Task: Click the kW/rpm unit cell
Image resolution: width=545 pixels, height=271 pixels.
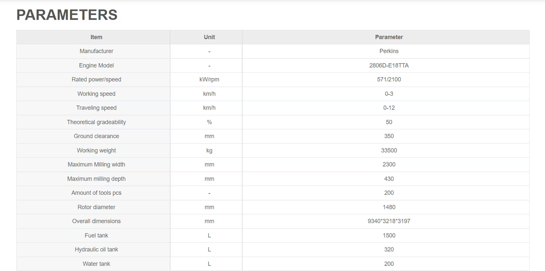Action: coord(209,80)
